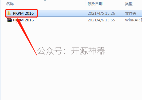The image size is (142, 100).
Task: Click the WinRAR type cell
Action: tap(134, 20)
